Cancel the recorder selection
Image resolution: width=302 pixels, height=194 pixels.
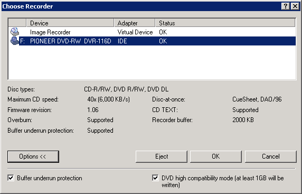tap(271, 156)
